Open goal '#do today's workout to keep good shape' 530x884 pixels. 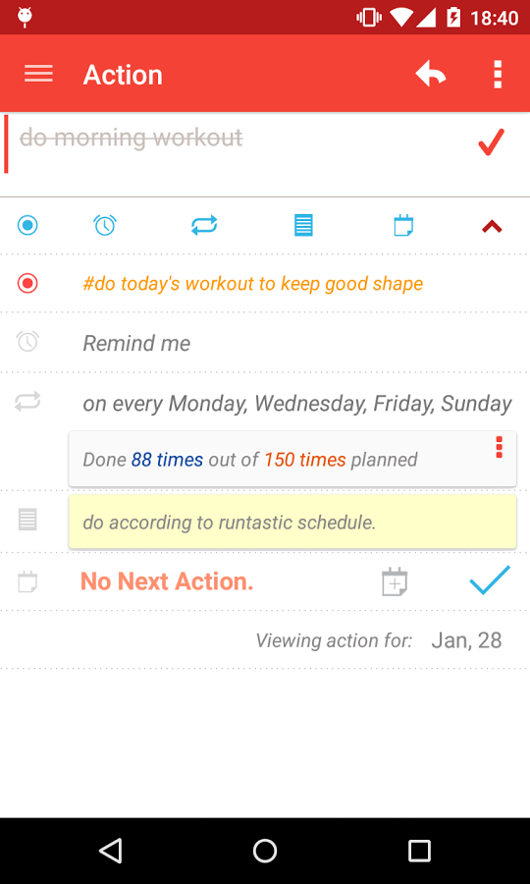tap(253, 284)
